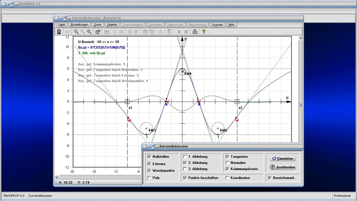Open the Hilfe menu
The height and width of the screenshot is (201, 357).
pyautogui.click(x=231, y=25)
